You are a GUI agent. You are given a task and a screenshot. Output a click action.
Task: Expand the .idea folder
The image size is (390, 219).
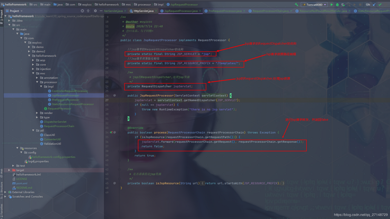(9, 20)
